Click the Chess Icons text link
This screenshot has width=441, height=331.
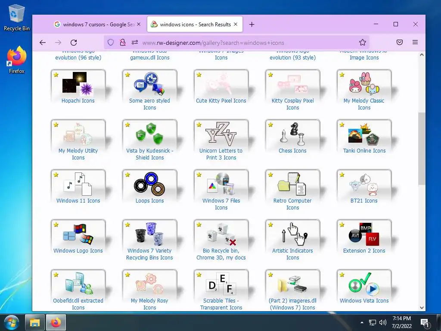[x=292, y=150]
